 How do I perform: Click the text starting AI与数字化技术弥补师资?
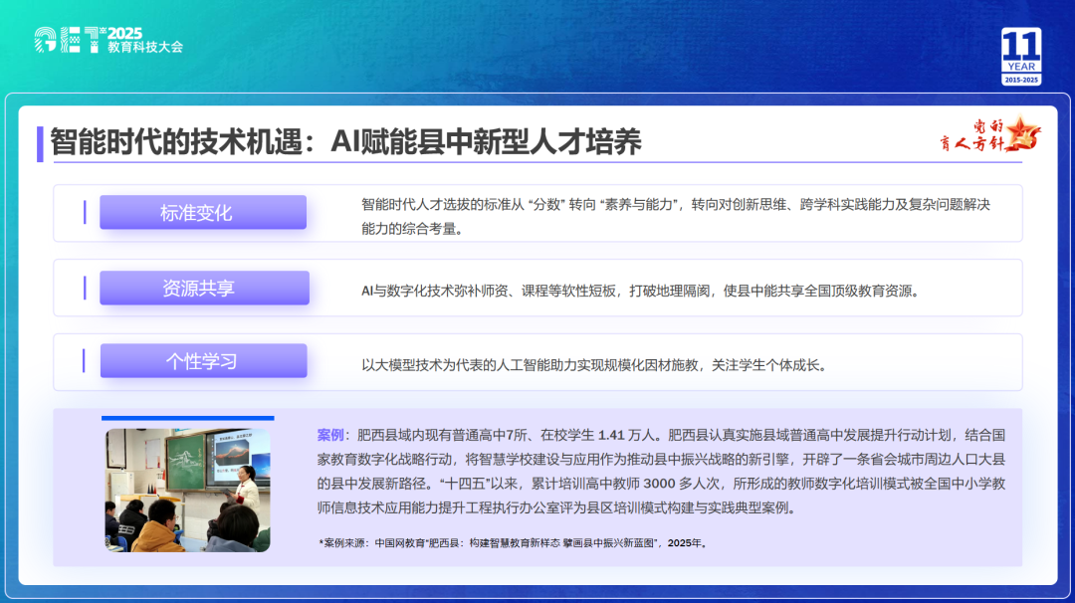click(x=639, y=292)
